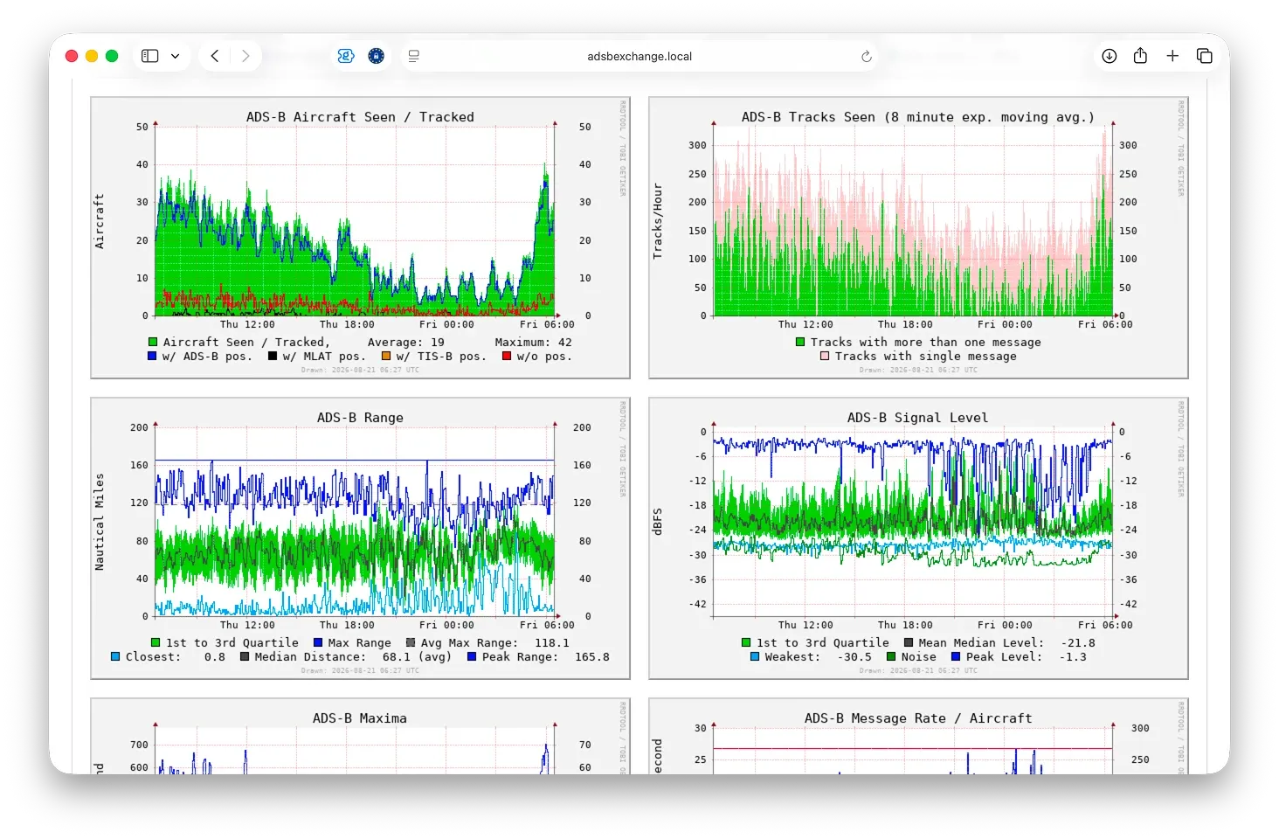Click the adsbexchange.local address field

(639, 56)
